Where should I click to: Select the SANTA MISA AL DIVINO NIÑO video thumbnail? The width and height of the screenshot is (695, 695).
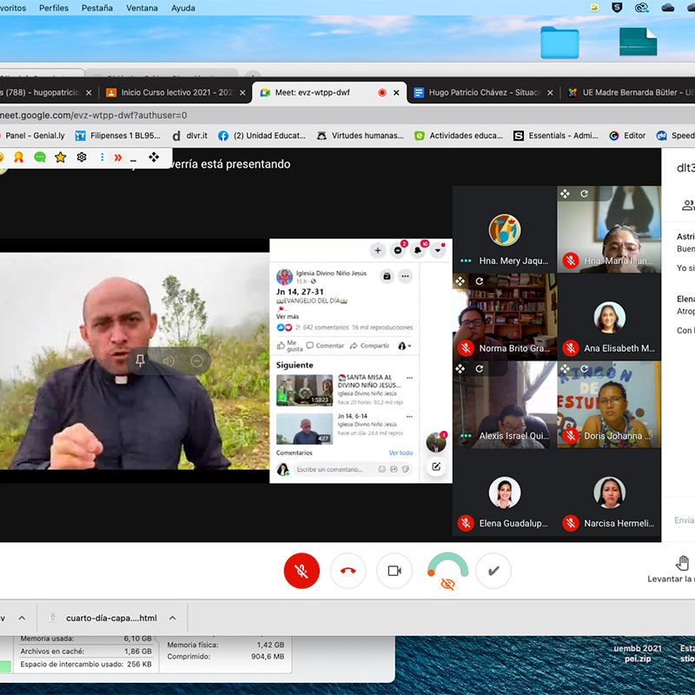(x=304, y=390)
